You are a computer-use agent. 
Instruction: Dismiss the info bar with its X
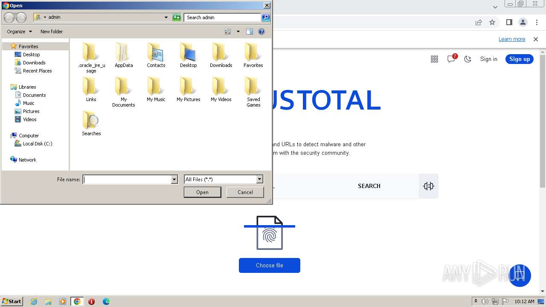pos(536,39)
